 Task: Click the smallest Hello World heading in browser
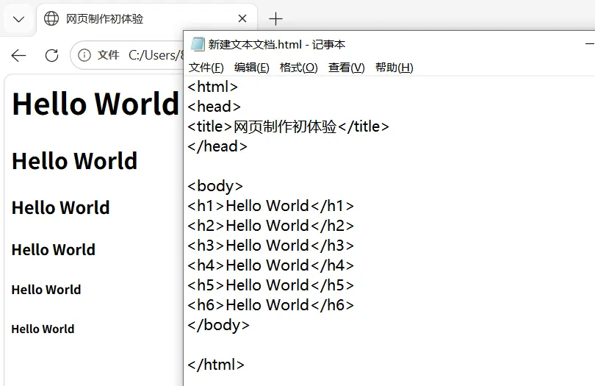[43, 329]
